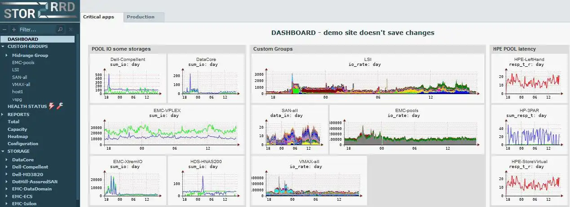
Task: Expand the EMC-Isilon storage node
Action: [x=7, y=204]
